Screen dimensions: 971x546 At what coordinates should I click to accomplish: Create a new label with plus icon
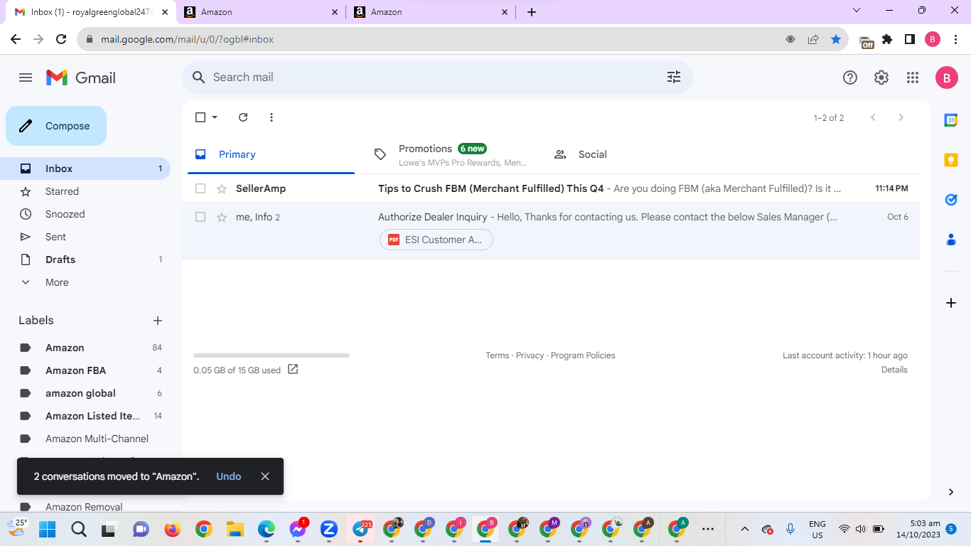(158, 321)
